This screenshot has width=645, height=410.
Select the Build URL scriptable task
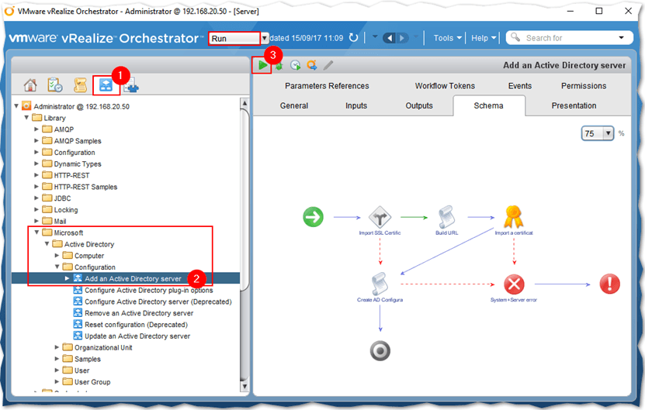coord(447,217)
